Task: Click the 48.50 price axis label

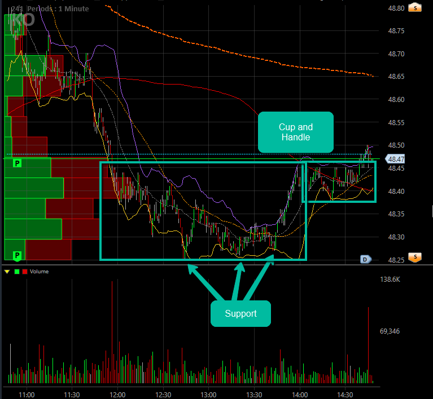Action: coord(396,145)
